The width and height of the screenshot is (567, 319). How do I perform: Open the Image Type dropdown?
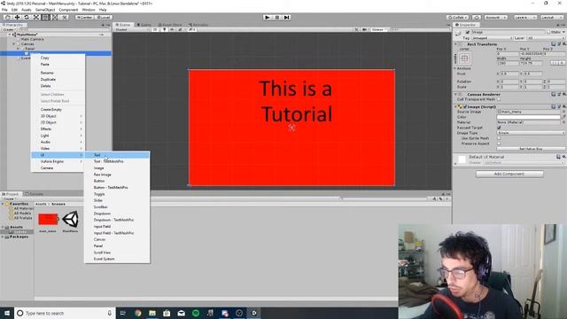click(531, 133)
